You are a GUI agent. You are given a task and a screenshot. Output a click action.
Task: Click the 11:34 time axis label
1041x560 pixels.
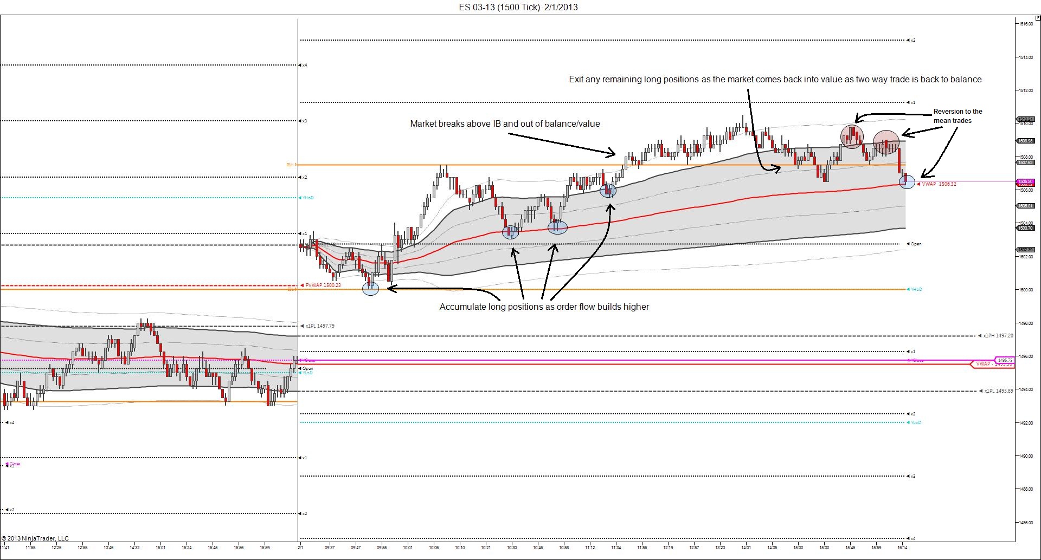pos(616,548)
